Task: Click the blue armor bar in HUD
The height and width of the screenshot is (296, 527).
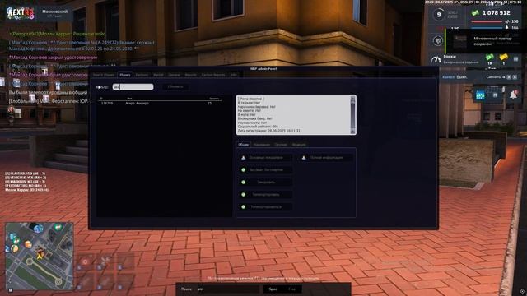Action: pos(487,28)
